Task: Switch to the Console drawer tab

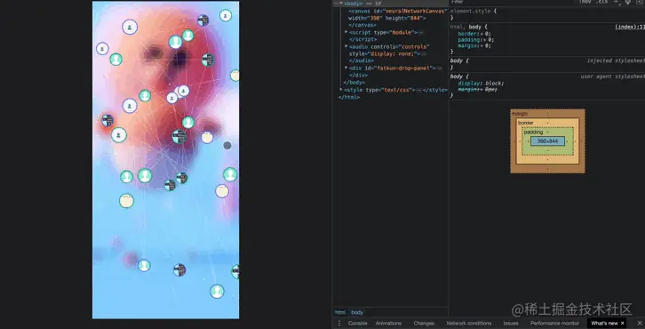Action: click(357, 324)
